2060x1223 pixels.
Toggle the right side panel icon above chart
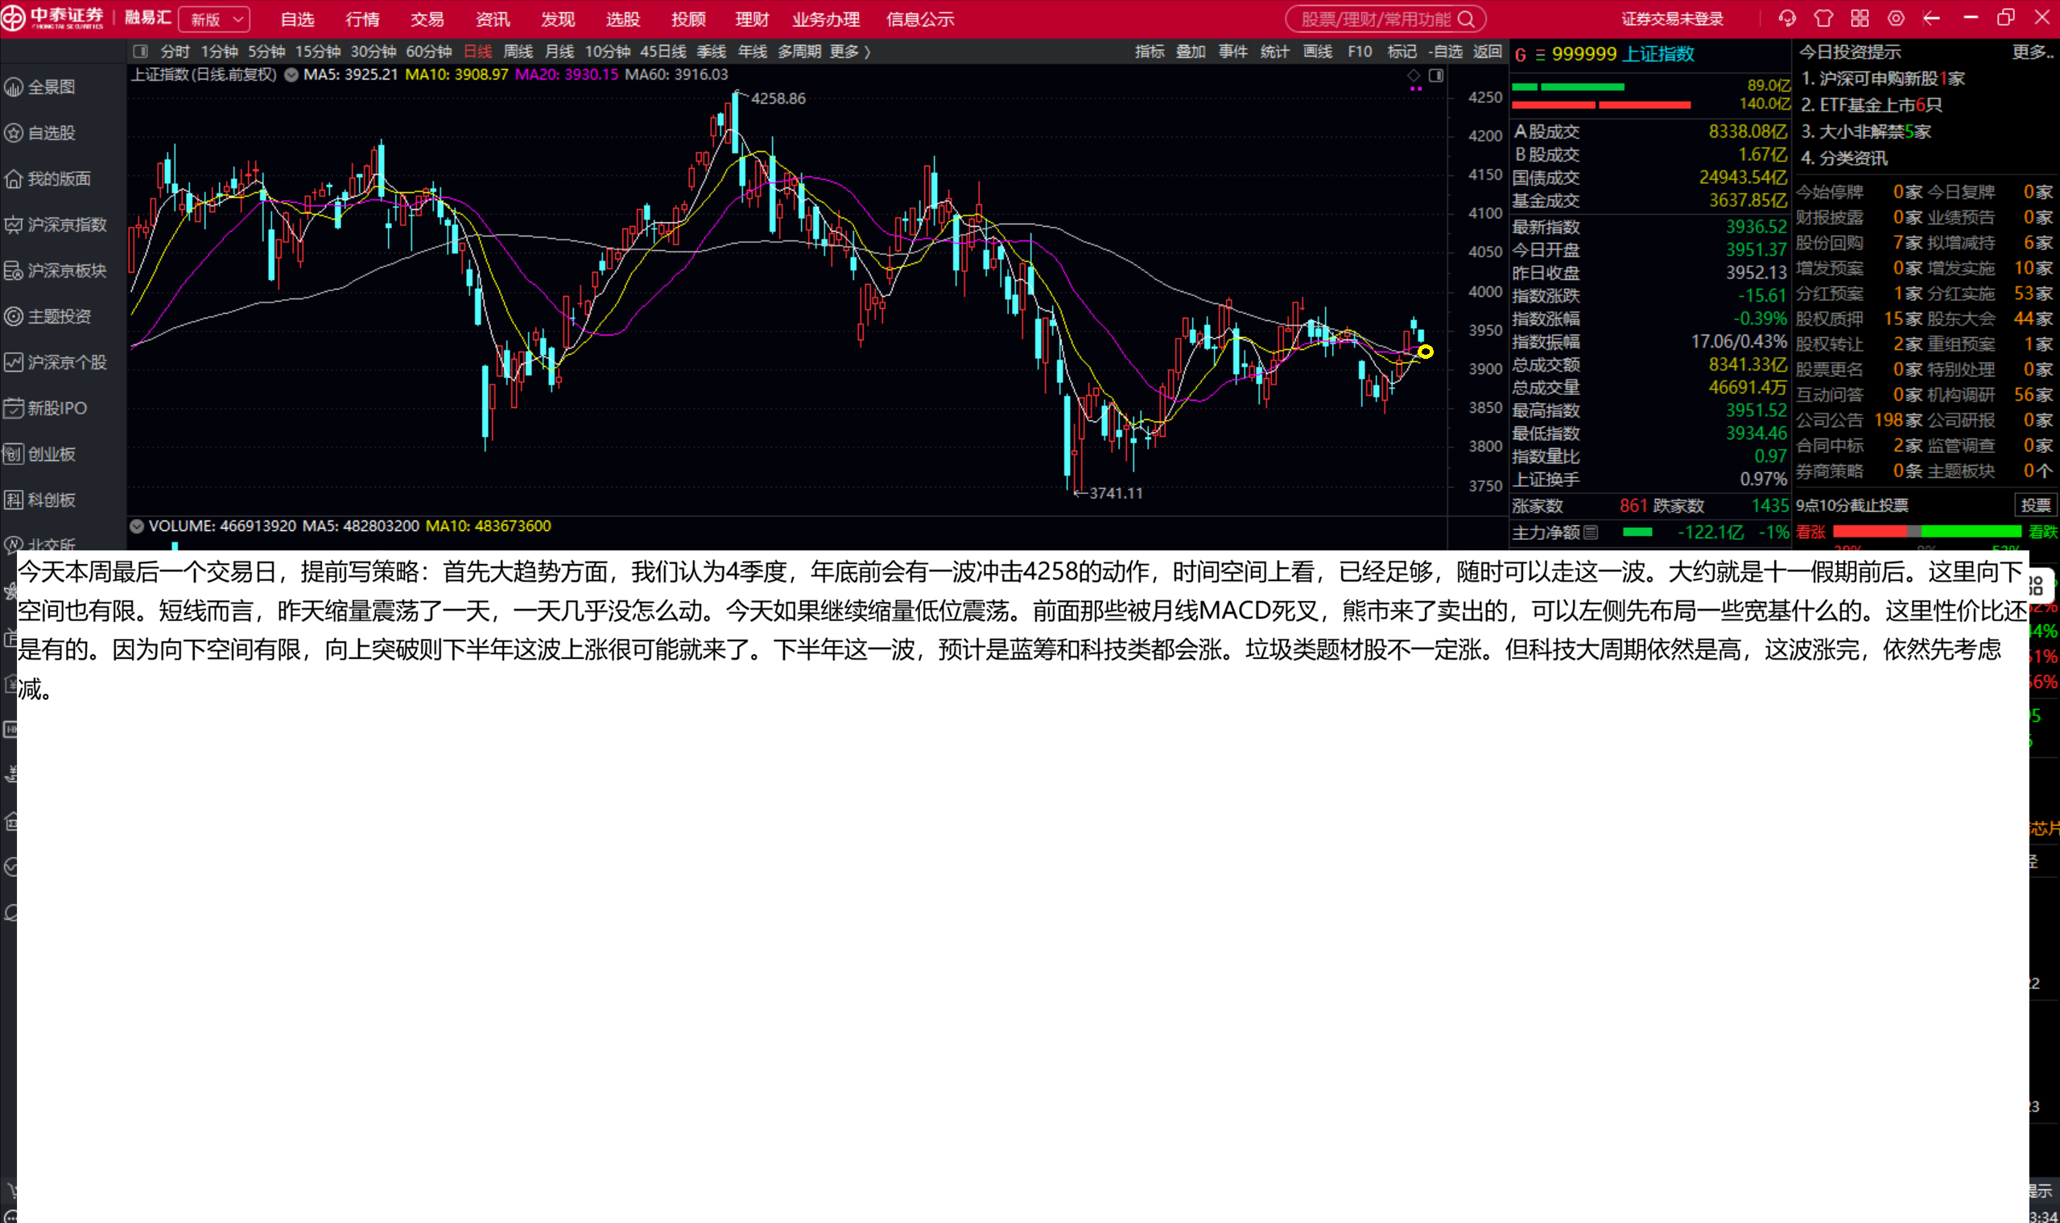pyautogui.click(x=1436, y=76)
